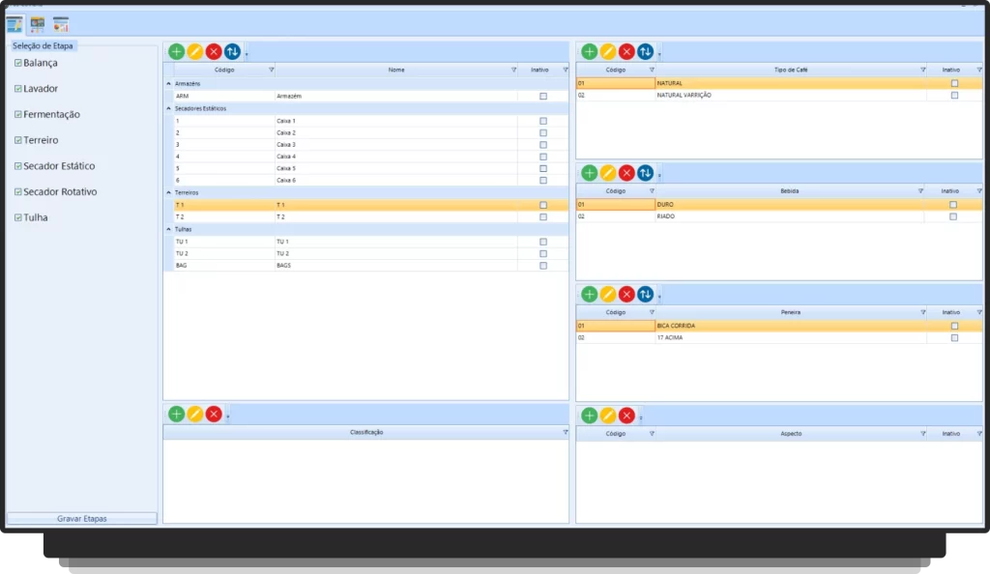The height and width of the screenshot is (574, 990).
Task: Mark NATURAL VARRIÇÃO row as Inativo
Action: [x=954, y=96]
